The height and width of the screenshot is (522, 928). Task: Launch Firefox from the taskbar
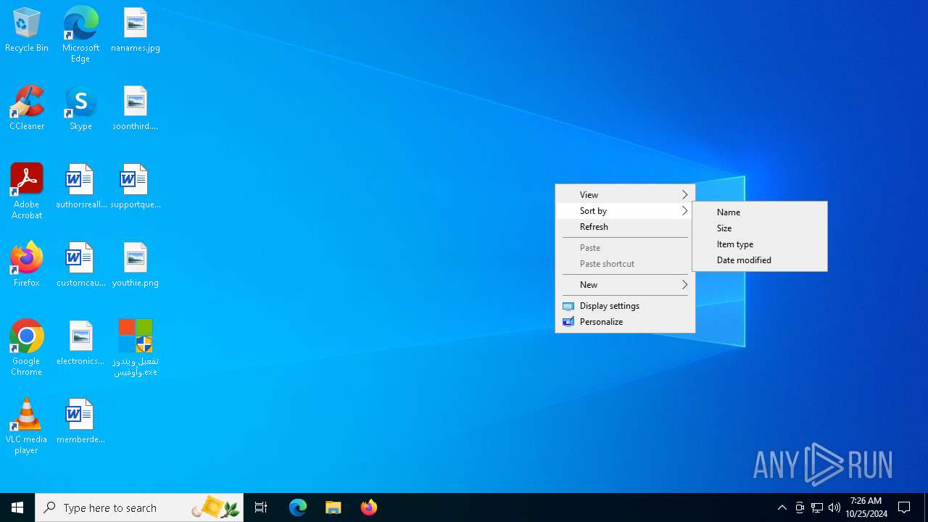[x=369, y=507]
